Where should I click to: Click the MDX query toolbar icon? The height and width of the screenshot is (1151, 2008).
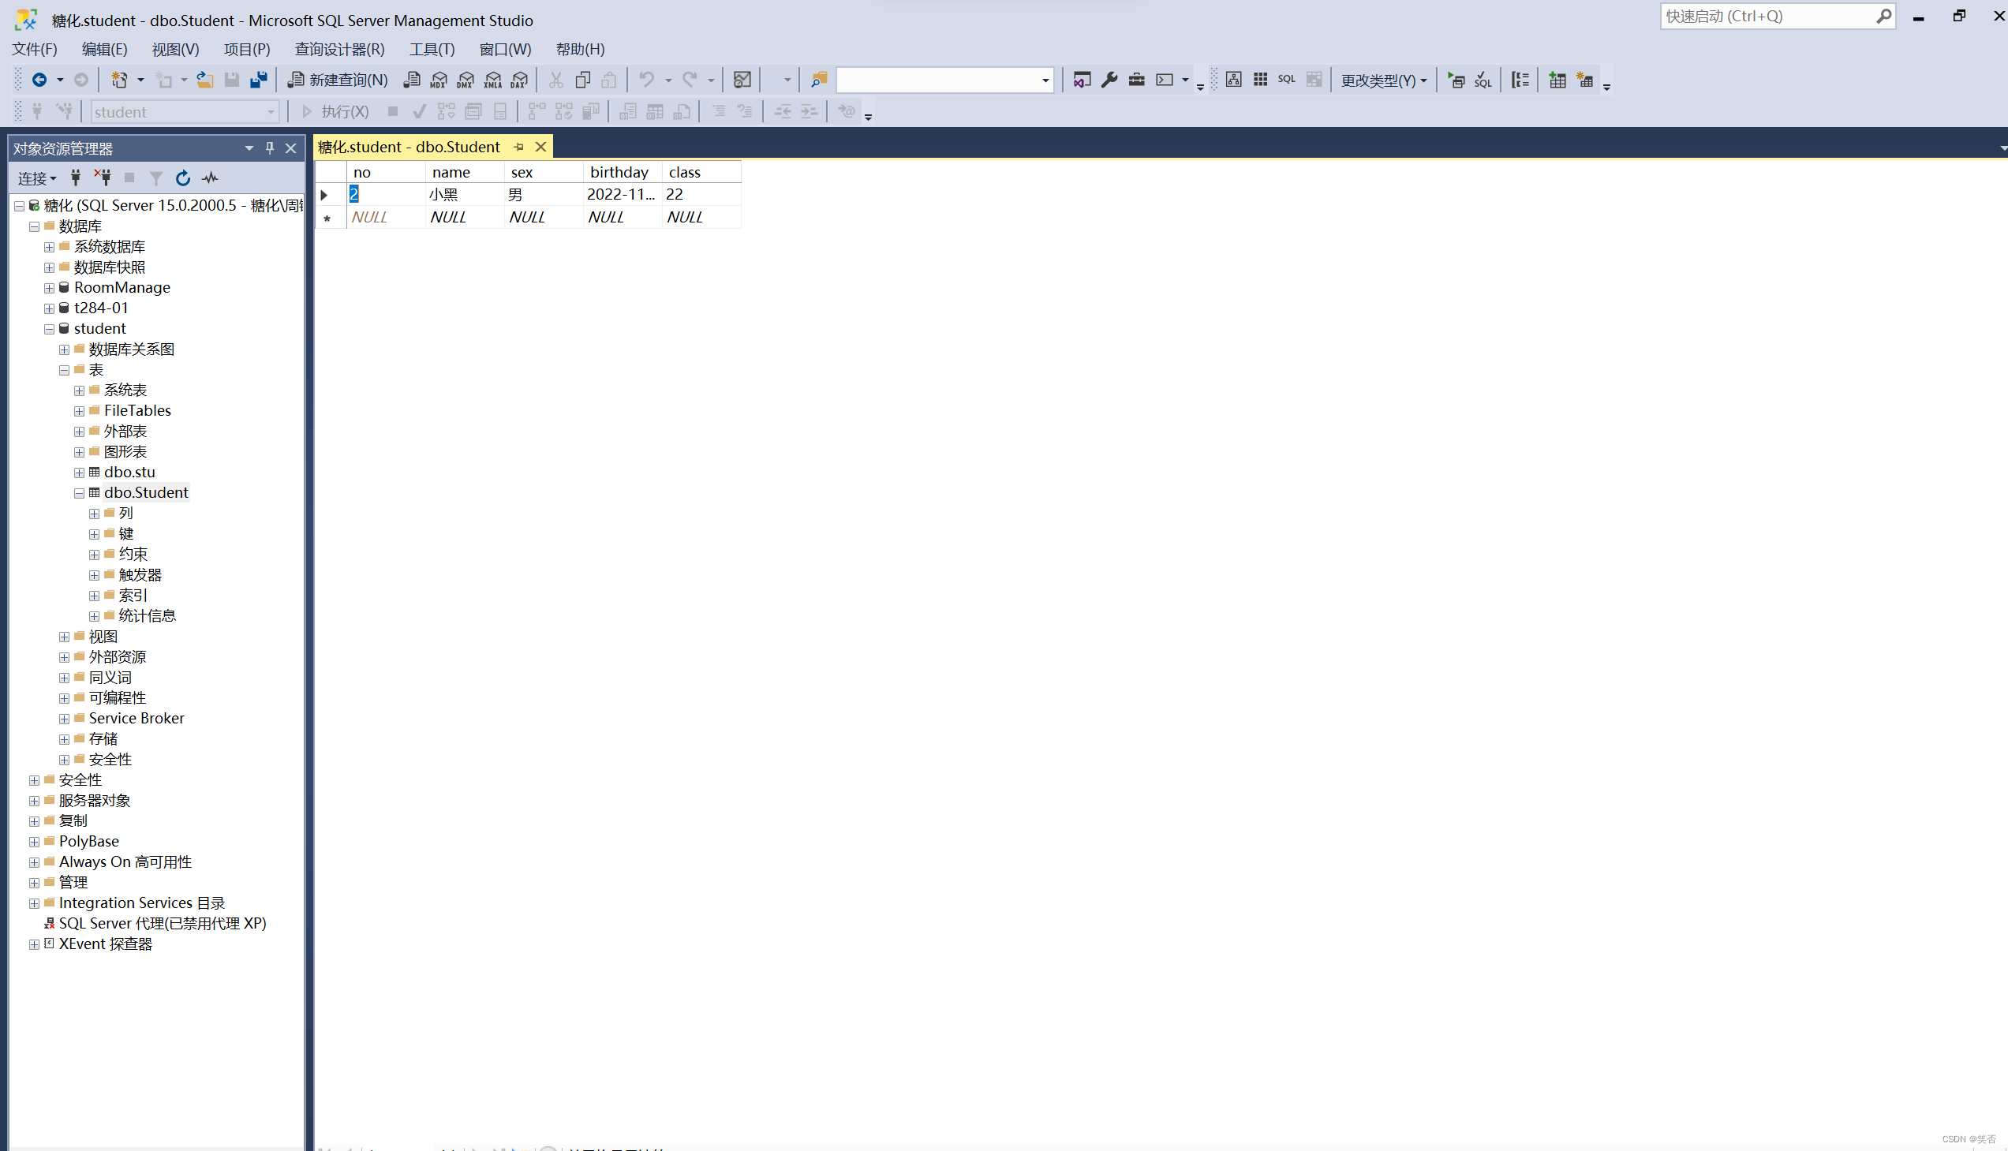pos(438,80)
